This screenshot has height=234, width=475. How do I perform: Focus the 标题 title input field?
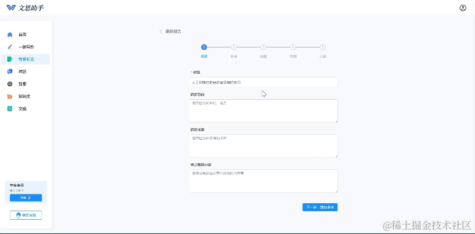[263, 83]
